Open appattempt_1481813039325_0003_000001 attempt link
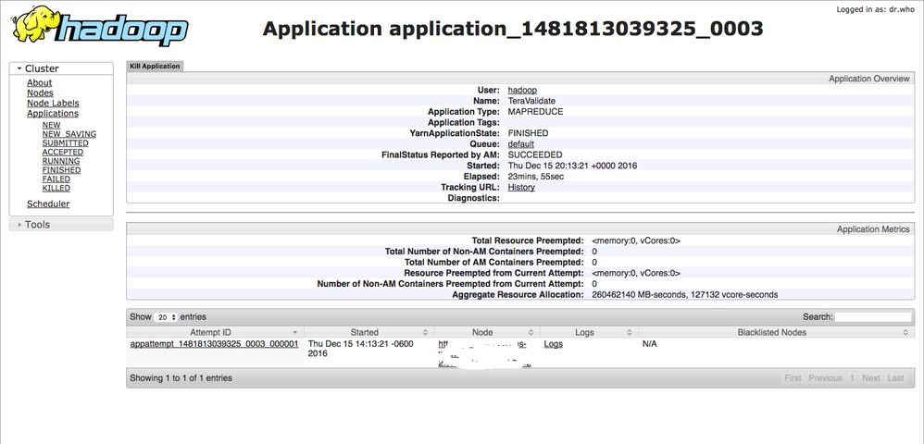924x444 pixels. 214,344
